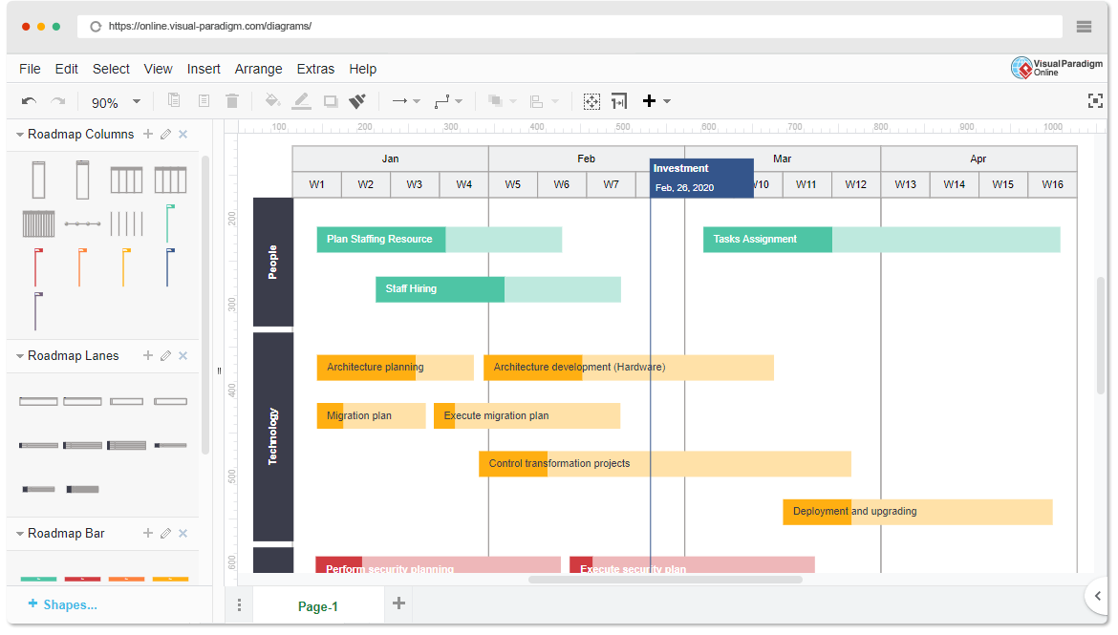
Task: Select the Plan Staffing Resource bar
Action: coord(440,240)
